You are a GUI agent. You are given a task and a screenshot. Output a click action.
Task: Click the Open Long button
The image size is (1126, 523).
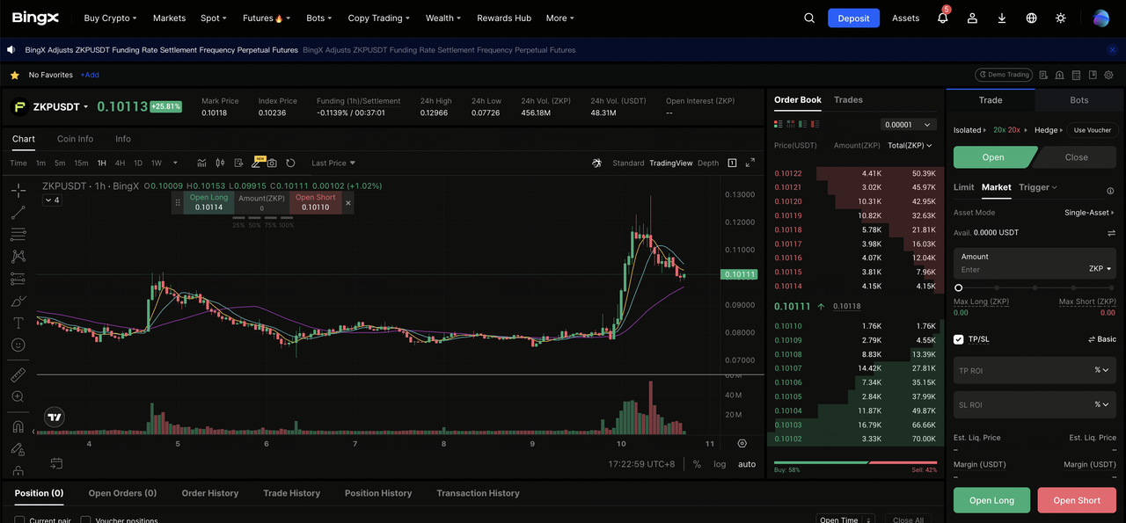[x=991, y=500]
